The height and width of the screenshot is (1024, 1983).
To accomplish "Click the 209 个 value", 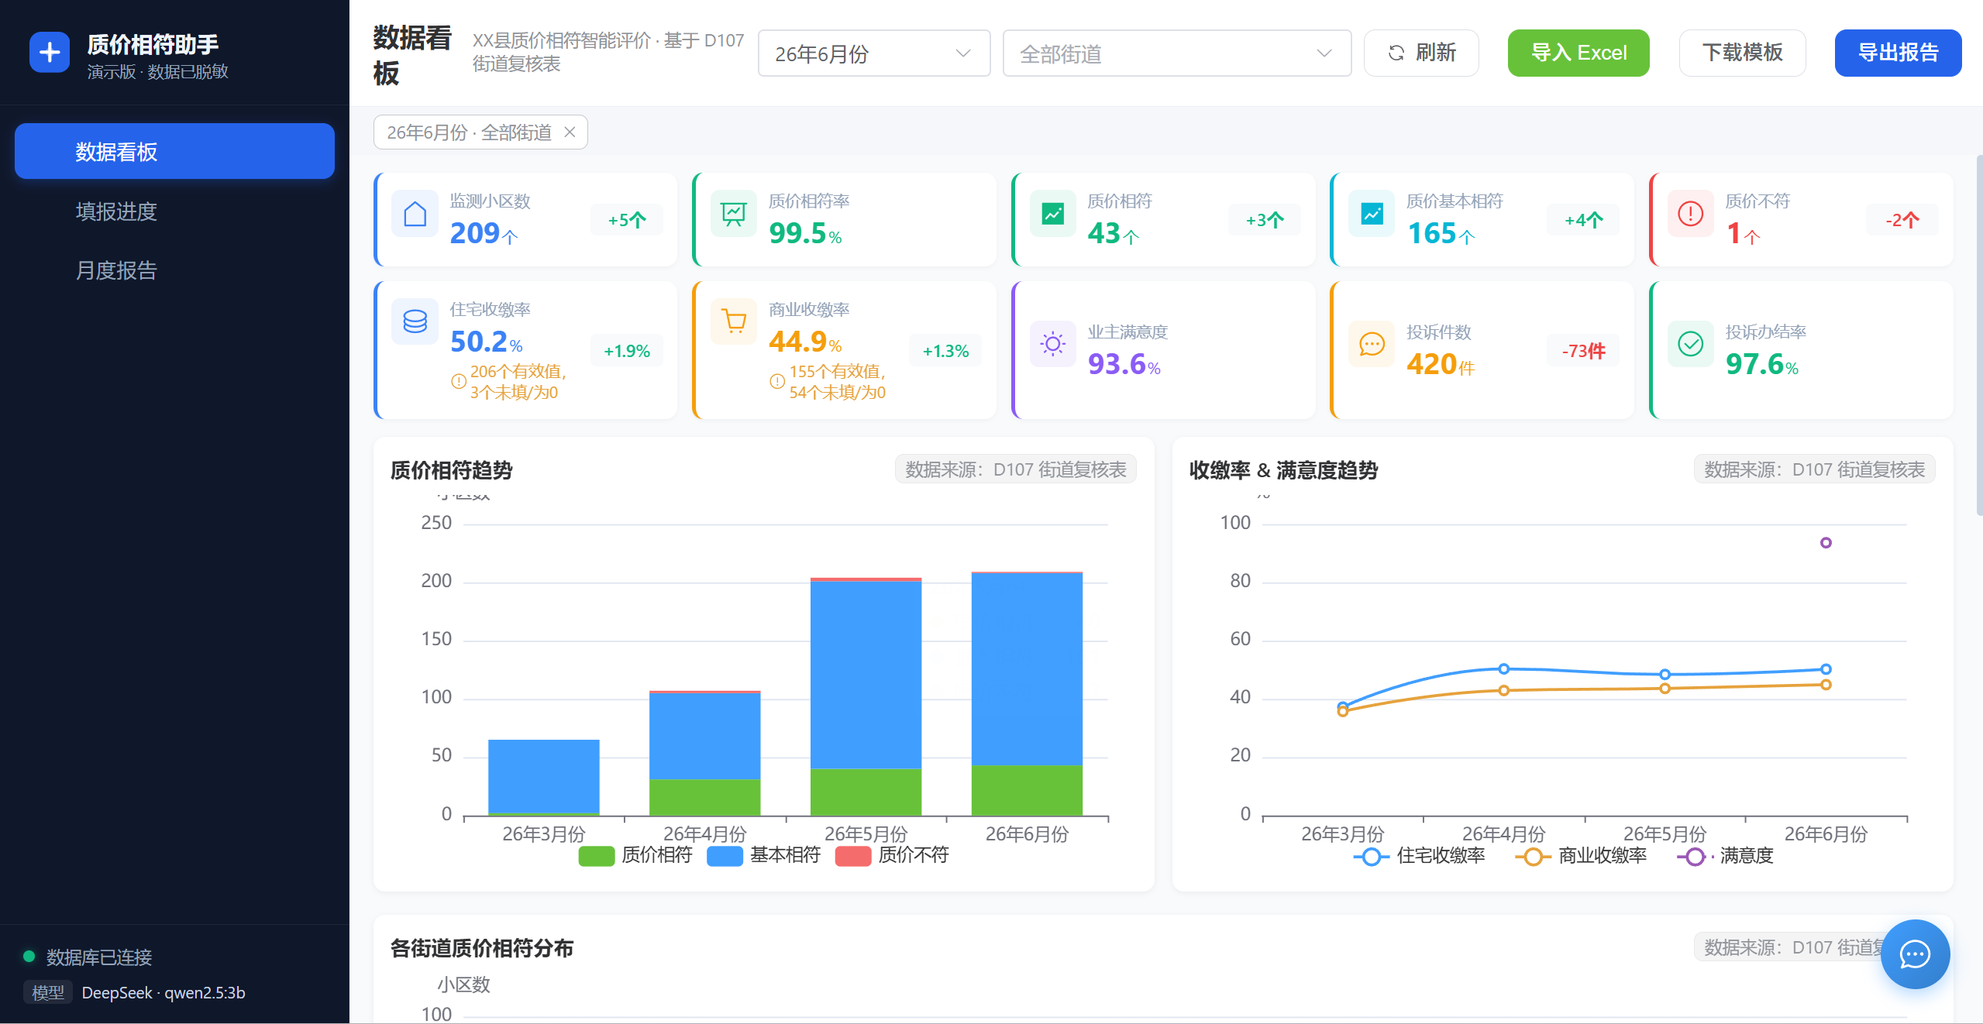I will 484,233.
